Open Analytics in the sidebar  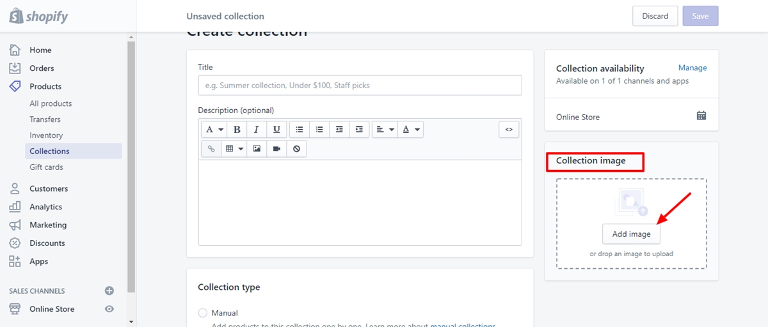click(45, 207)
